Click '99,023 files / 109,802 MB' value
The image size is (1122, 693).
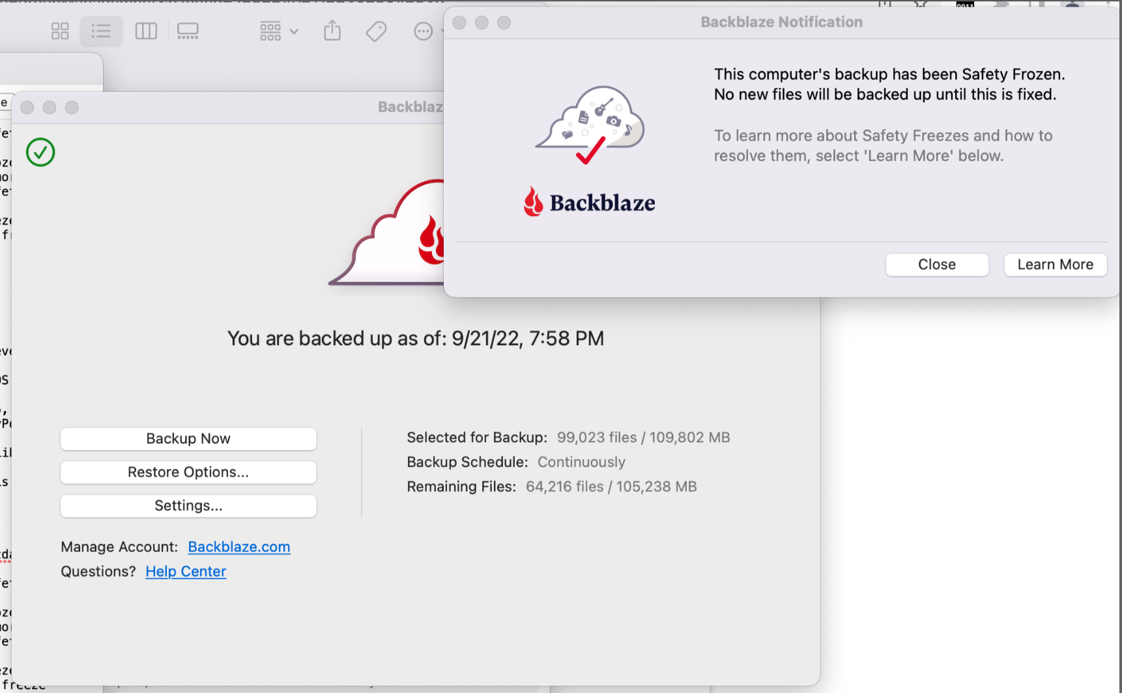coord(644,438)
